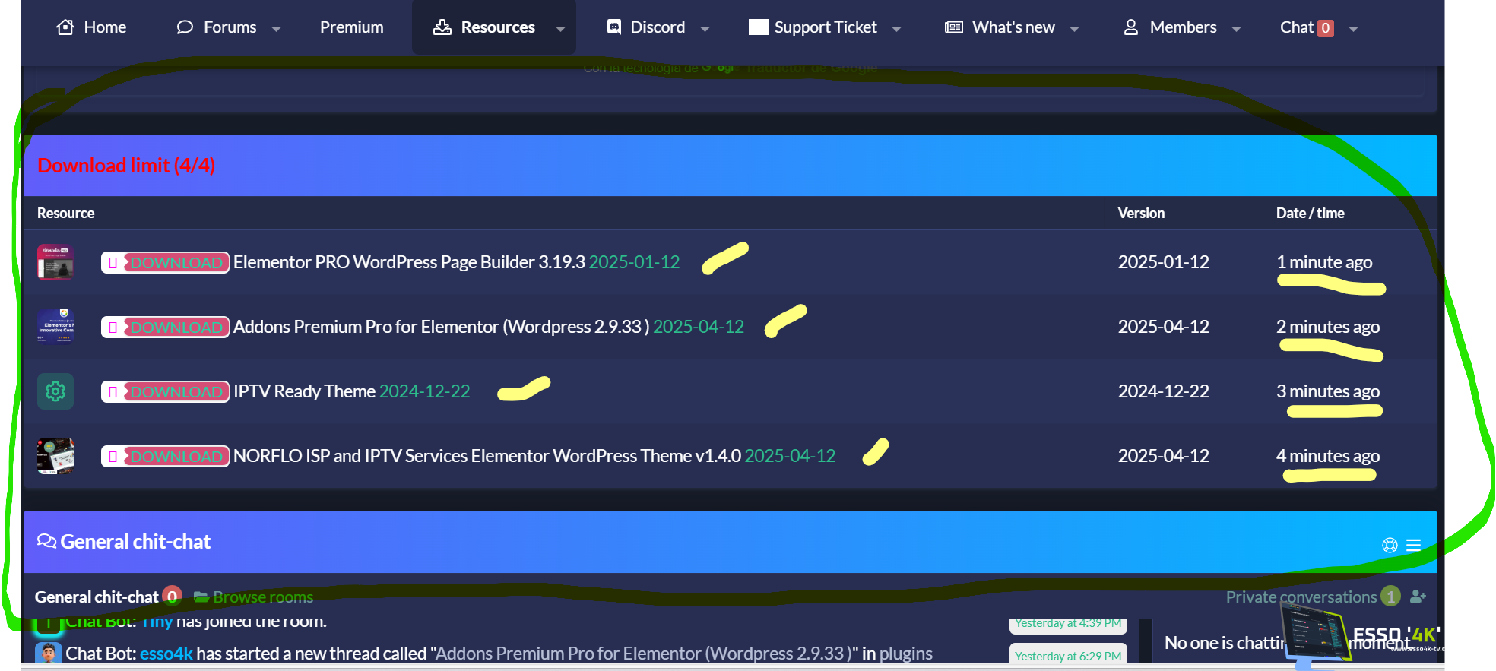The height and width of the screenshot is (671, 1496).
Task: Download Addons Premium Pro for Elementor
Action: pyautogui.click(x=165, y=327)
